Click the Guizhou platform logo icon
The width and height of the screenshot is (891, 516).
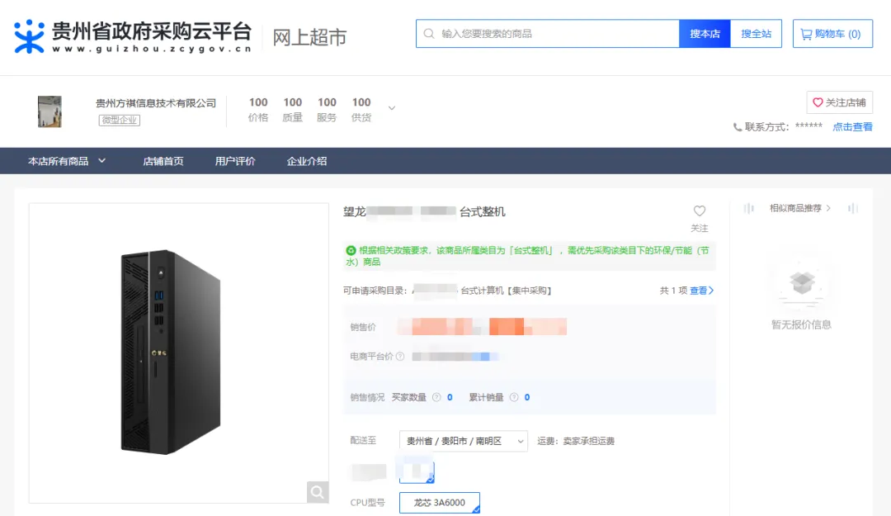(31, 34)
